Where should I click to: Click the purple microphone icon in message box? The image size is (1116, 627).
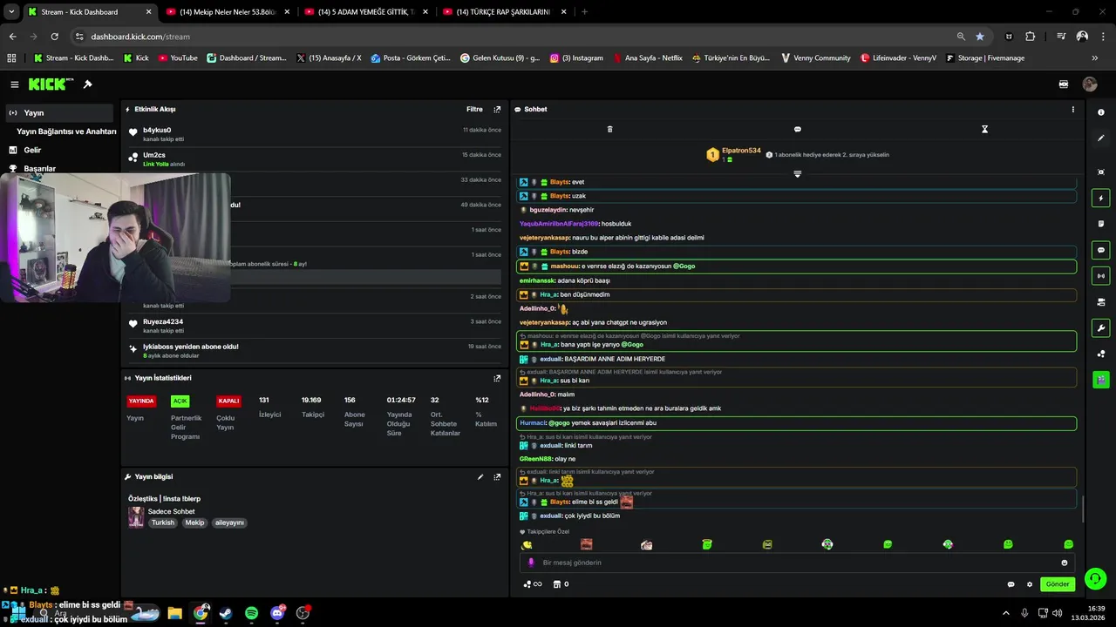tap(531, 563)
